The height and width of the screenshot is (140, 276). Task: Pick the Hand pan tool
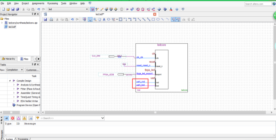(100, 19)
